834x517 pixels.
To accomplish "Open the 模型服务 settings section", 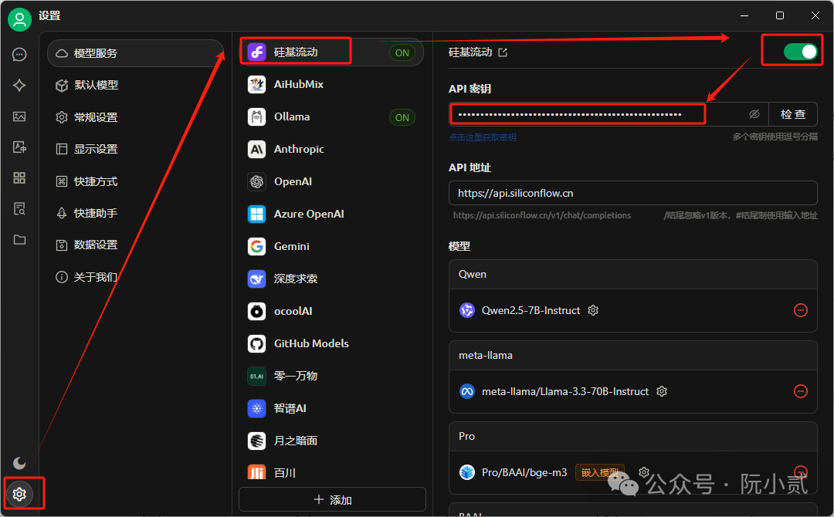I will pyautogui.click(x=135, y=53).
